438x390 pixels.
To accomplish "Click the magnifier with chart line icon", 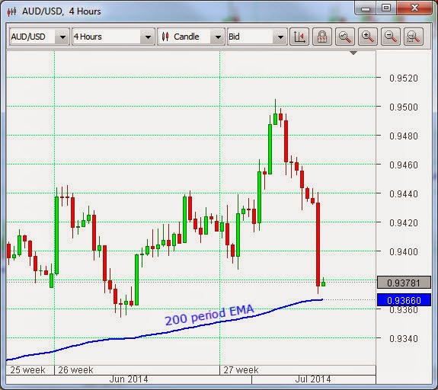I will coord(345,37).
